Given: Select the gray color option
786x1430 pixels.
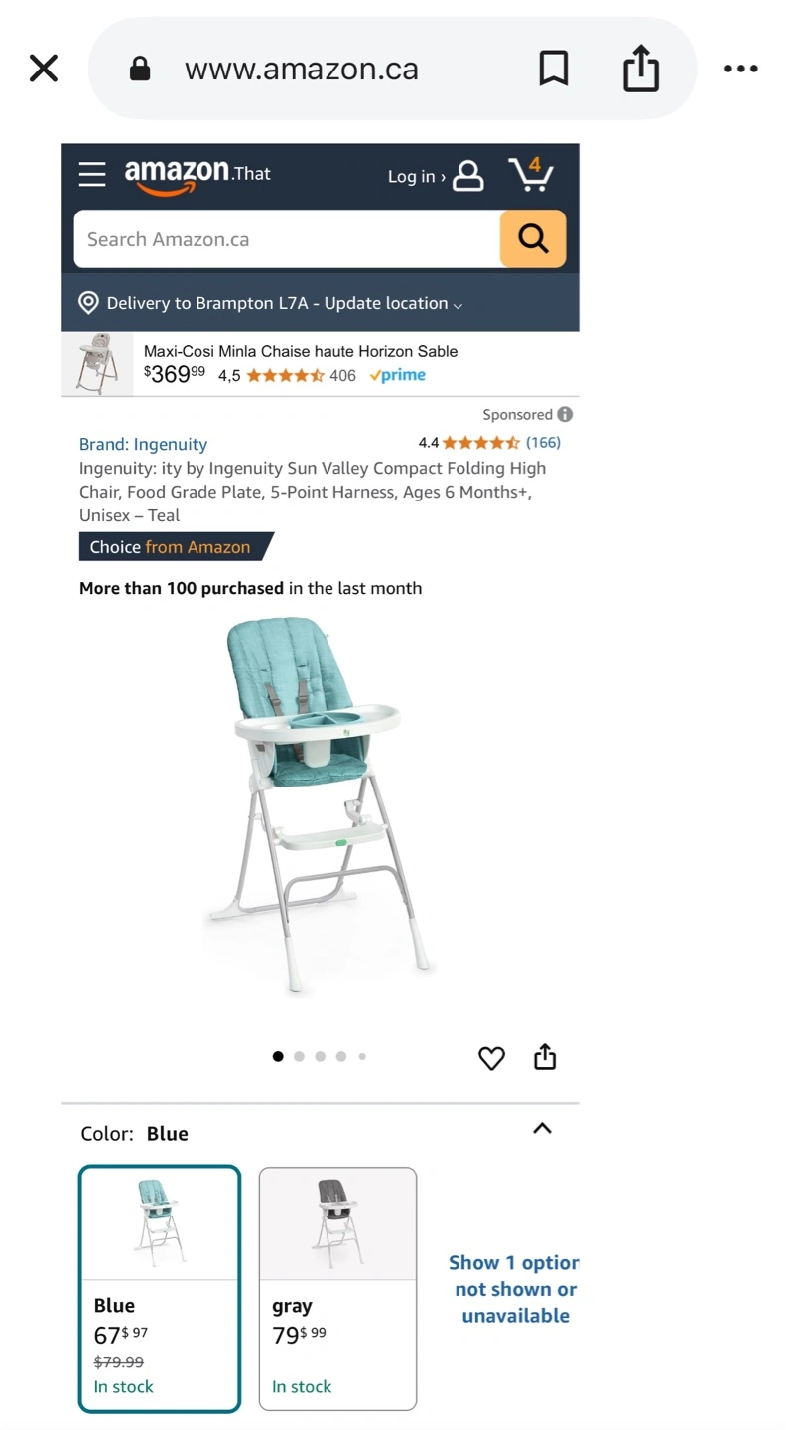Looking at the screenshot, I should coord(337,1289).
